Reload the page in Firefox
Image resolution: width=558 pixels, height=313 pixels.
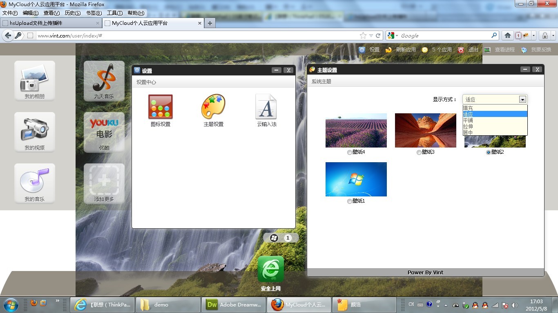pyautogui.click(x=378, y=35)
